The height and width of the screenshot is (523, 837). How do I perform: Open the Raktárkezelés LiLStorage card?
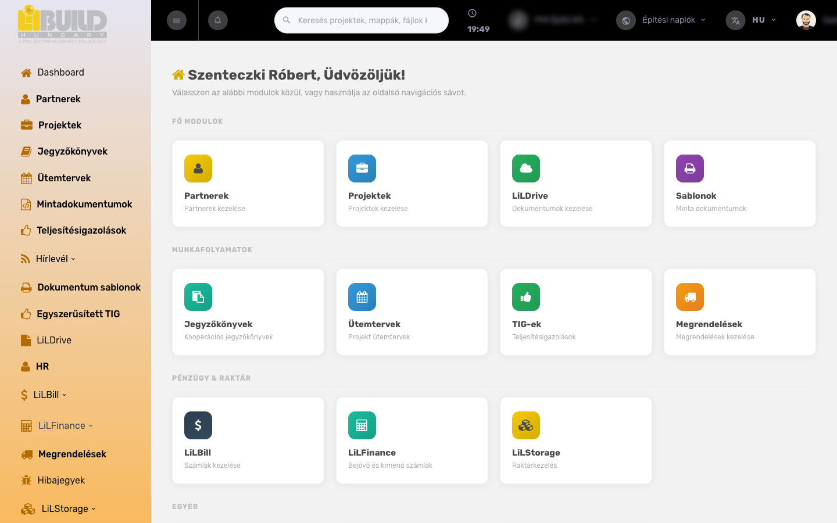(576, 440)
